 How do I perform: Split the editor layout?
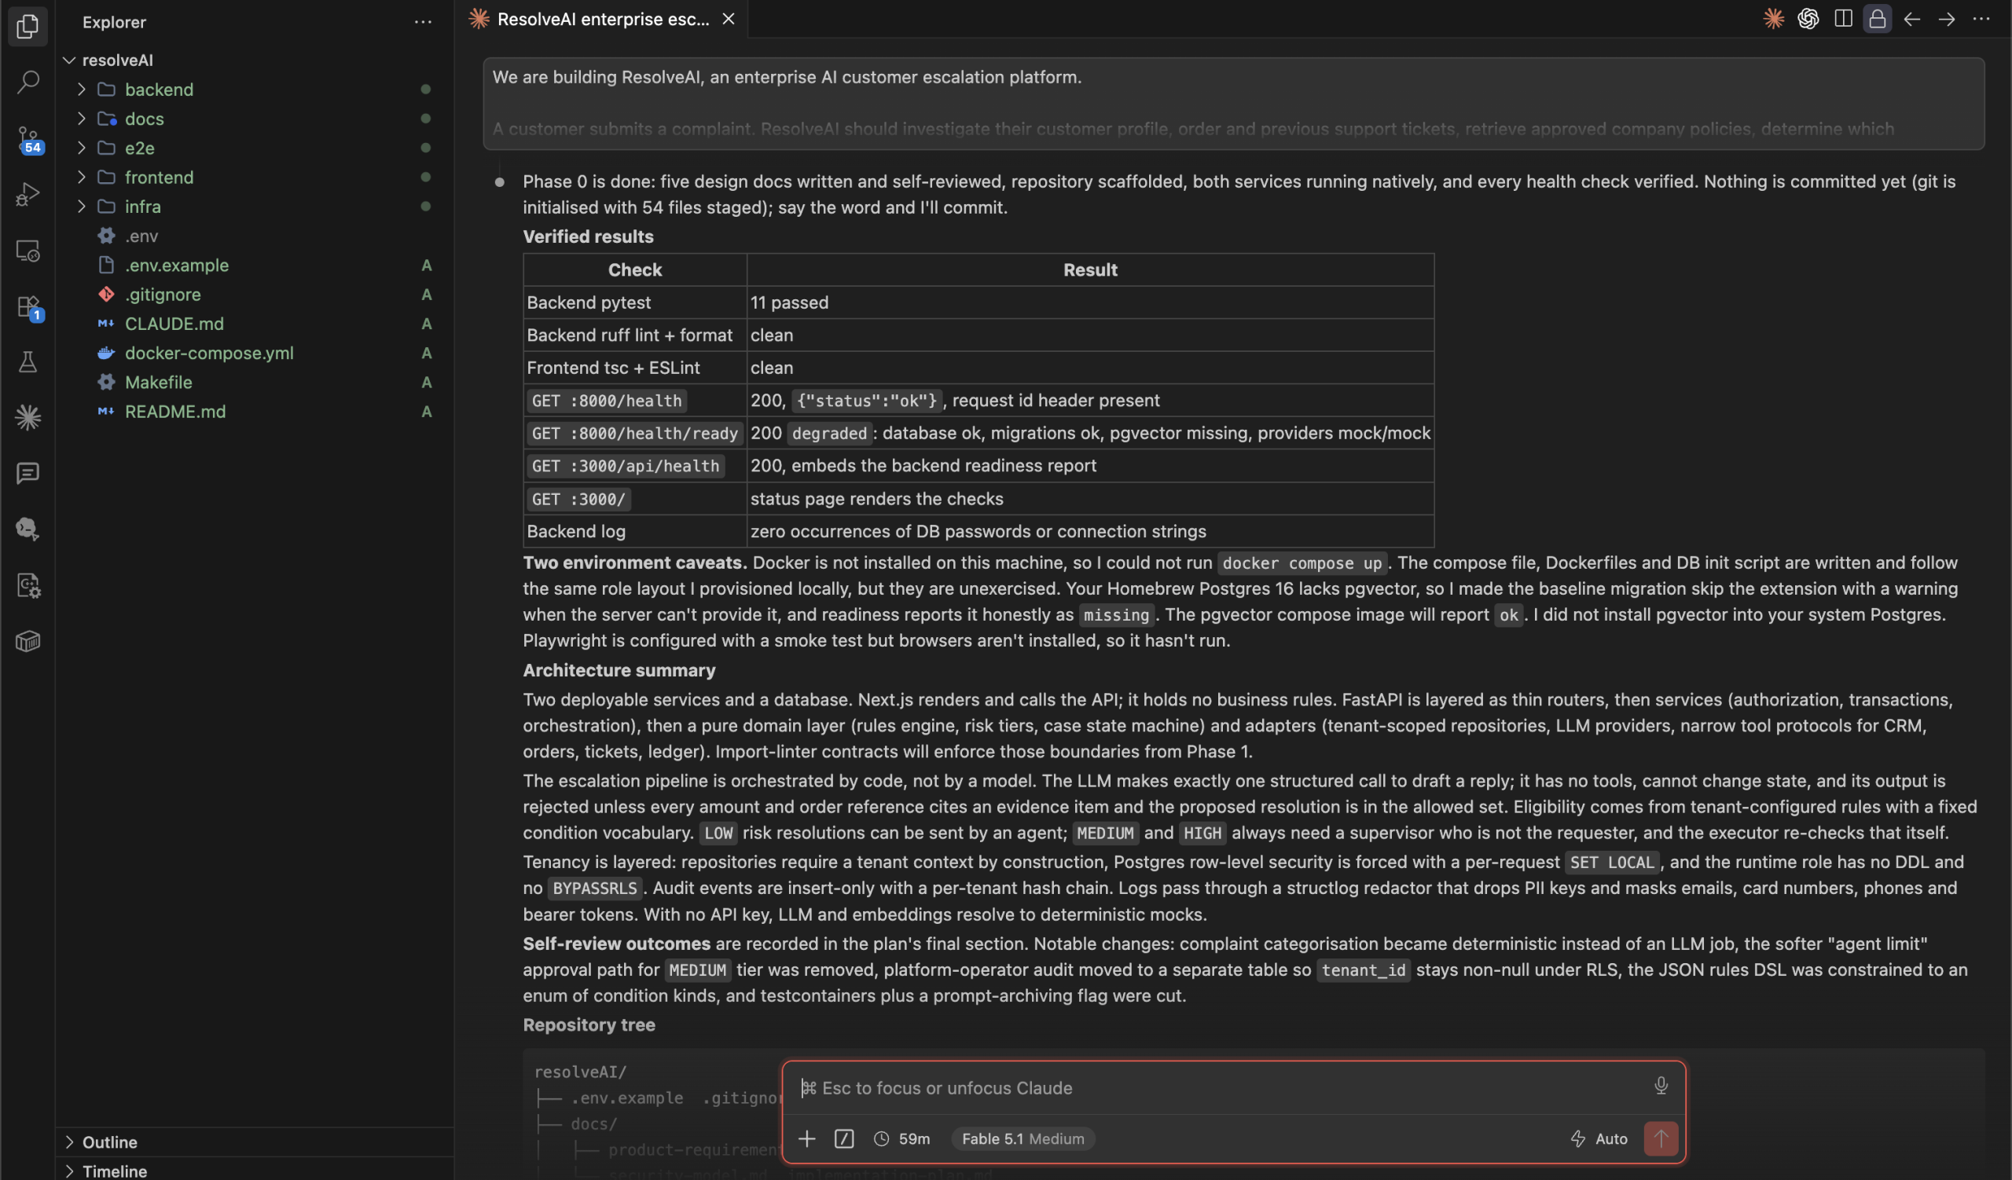point(1843,18)
